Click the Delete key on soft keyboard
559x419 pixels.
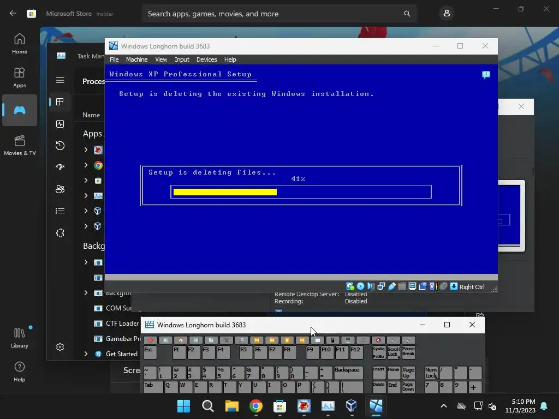point(379,387)
